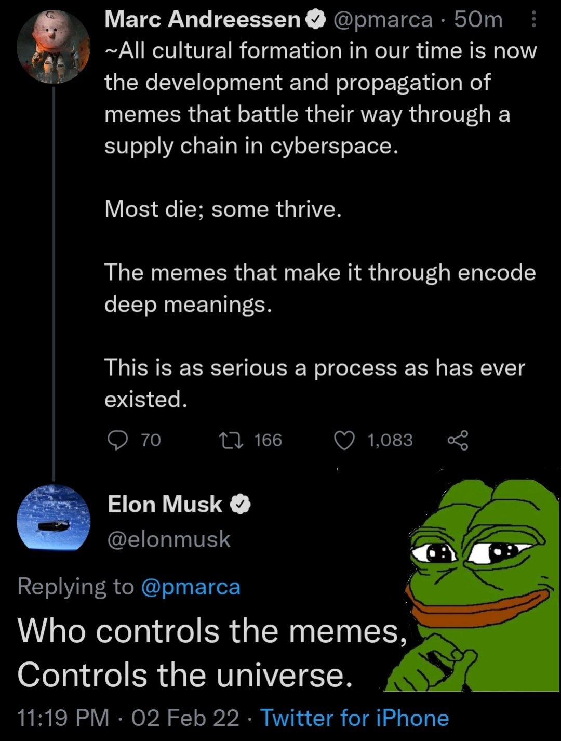Click the Marc Andreessen display name
The image size is (561, 741).
(203, 20)
